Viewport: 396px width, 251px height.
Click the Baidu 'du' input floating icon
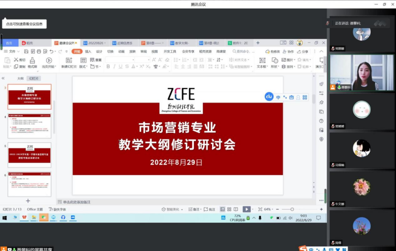(269, 96)
